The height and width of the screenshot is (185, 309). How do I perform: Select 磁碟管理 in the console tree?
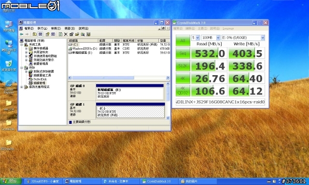coord(39,83)
